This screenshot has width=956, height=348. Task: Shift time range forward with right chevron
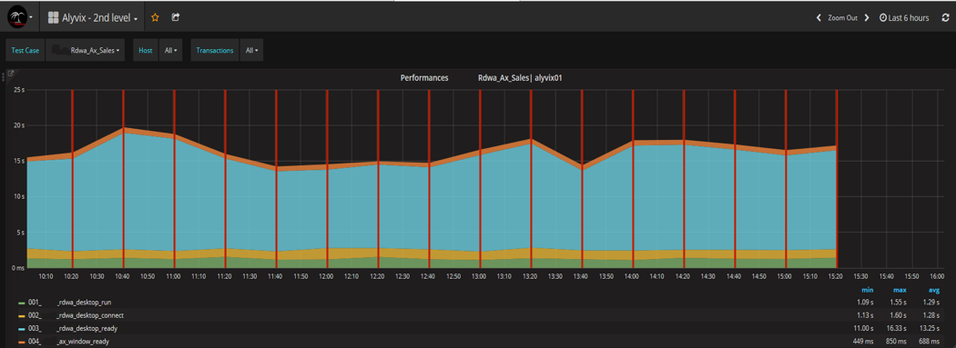pos(867,18)
